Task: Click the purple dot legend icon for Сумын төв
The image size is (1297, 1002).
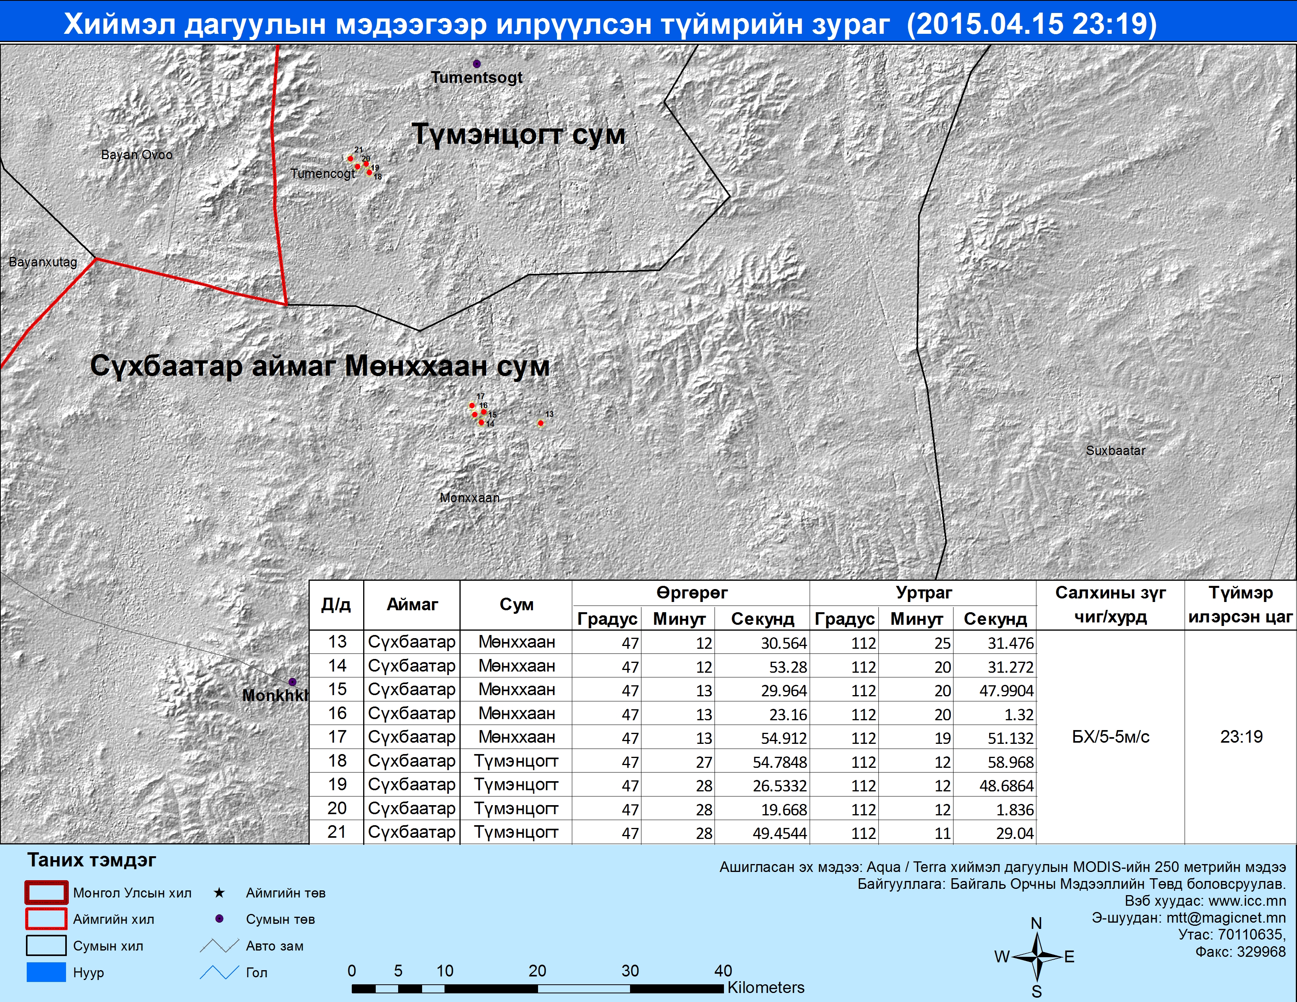Action: pos(219,919)
